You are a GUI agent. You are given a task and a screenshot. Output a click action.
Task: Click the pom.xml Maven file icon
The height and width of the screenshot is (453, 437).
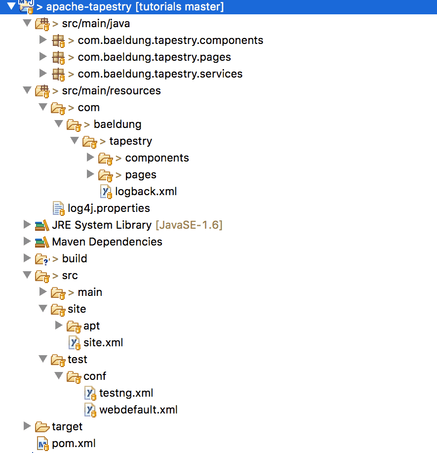click(43, 444)
